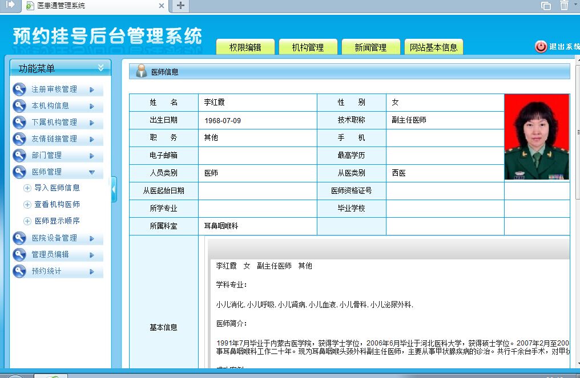Click the page favicon on 医事通管理系统 tab
Viewport: 580px width, 378px height.
(30, 6)
